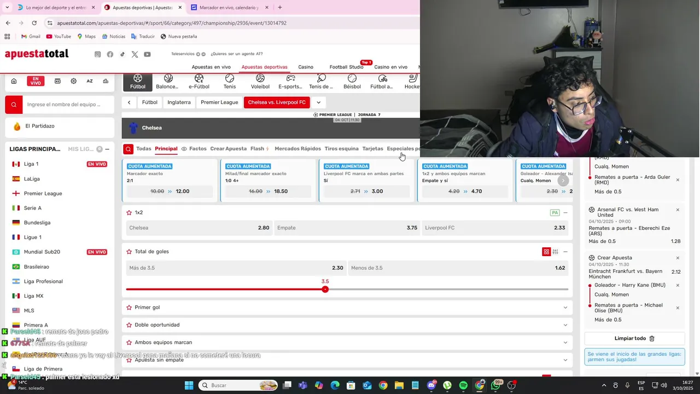Open apuestatotal Instagram icon
Screen dimensions: 700x394
97,54
